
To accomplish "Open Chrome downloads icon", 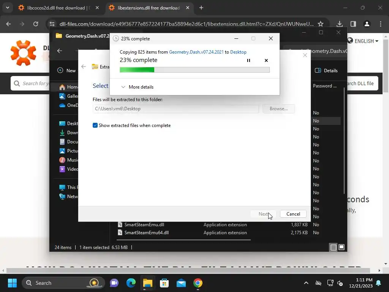I will [340, 24].
